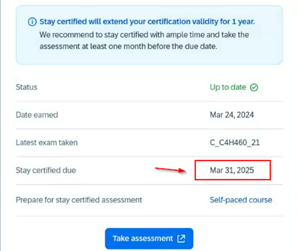Click the Prepare for stay certified assessment label
The image size is (297, 251).
(79, 200)
